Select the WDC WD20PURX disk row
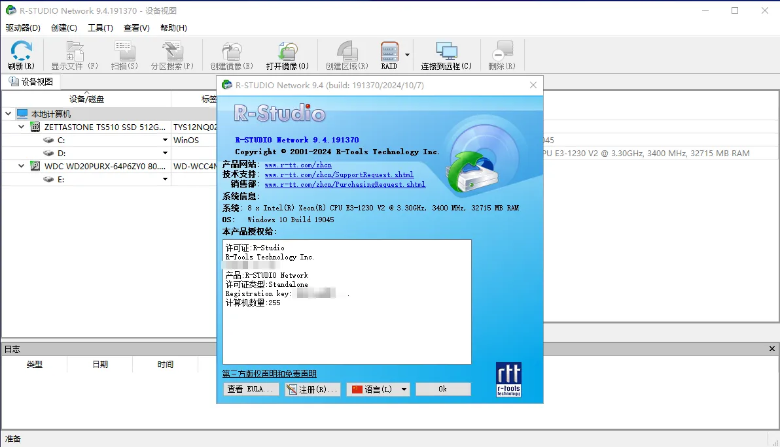780x447 pixels. 109,166
